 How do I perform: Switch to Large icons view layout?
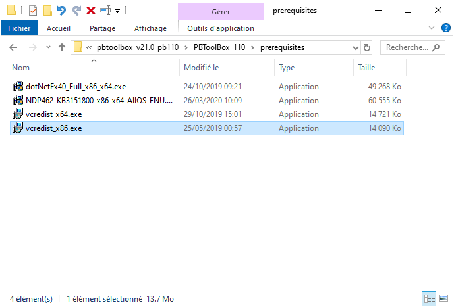click(443, 298)
